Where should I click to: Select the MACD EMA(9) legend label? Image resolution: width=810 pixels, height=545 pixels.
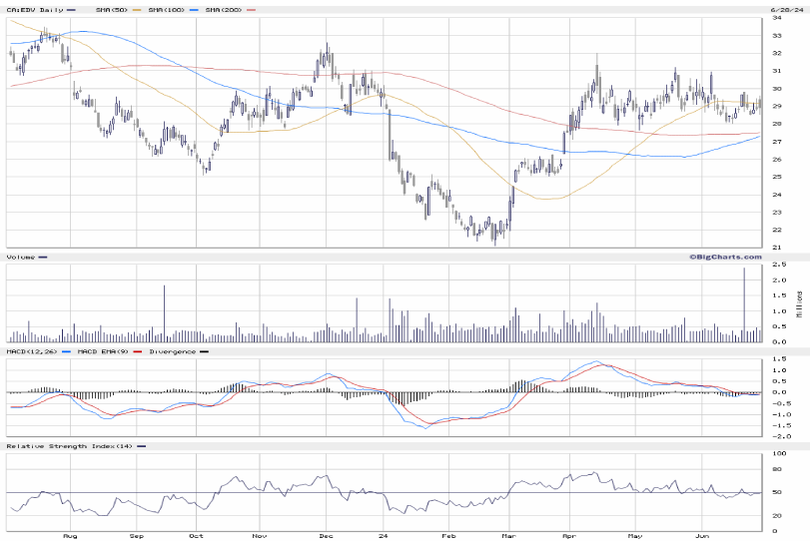coord(101,351)
